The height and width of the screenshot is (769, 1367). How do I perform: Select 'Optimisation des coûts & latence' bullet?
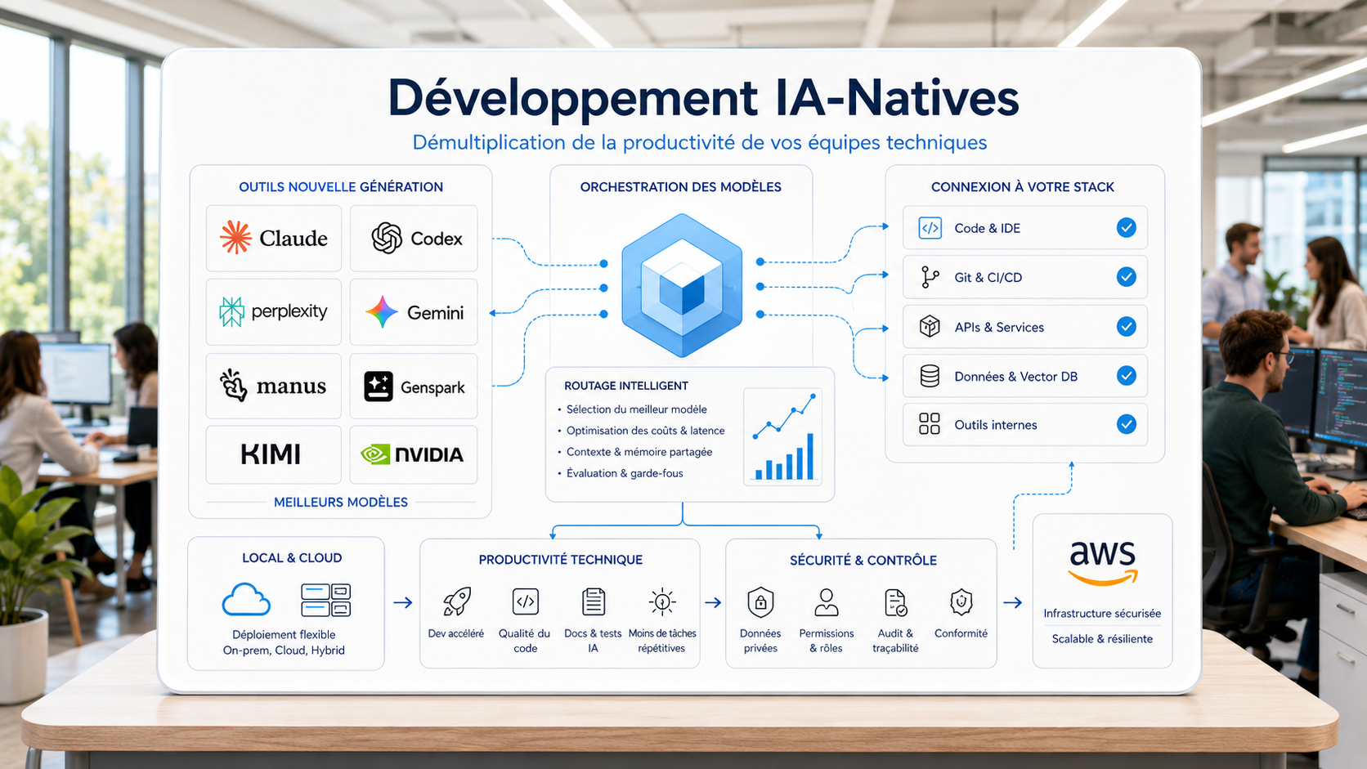click(x=646, y=431)
